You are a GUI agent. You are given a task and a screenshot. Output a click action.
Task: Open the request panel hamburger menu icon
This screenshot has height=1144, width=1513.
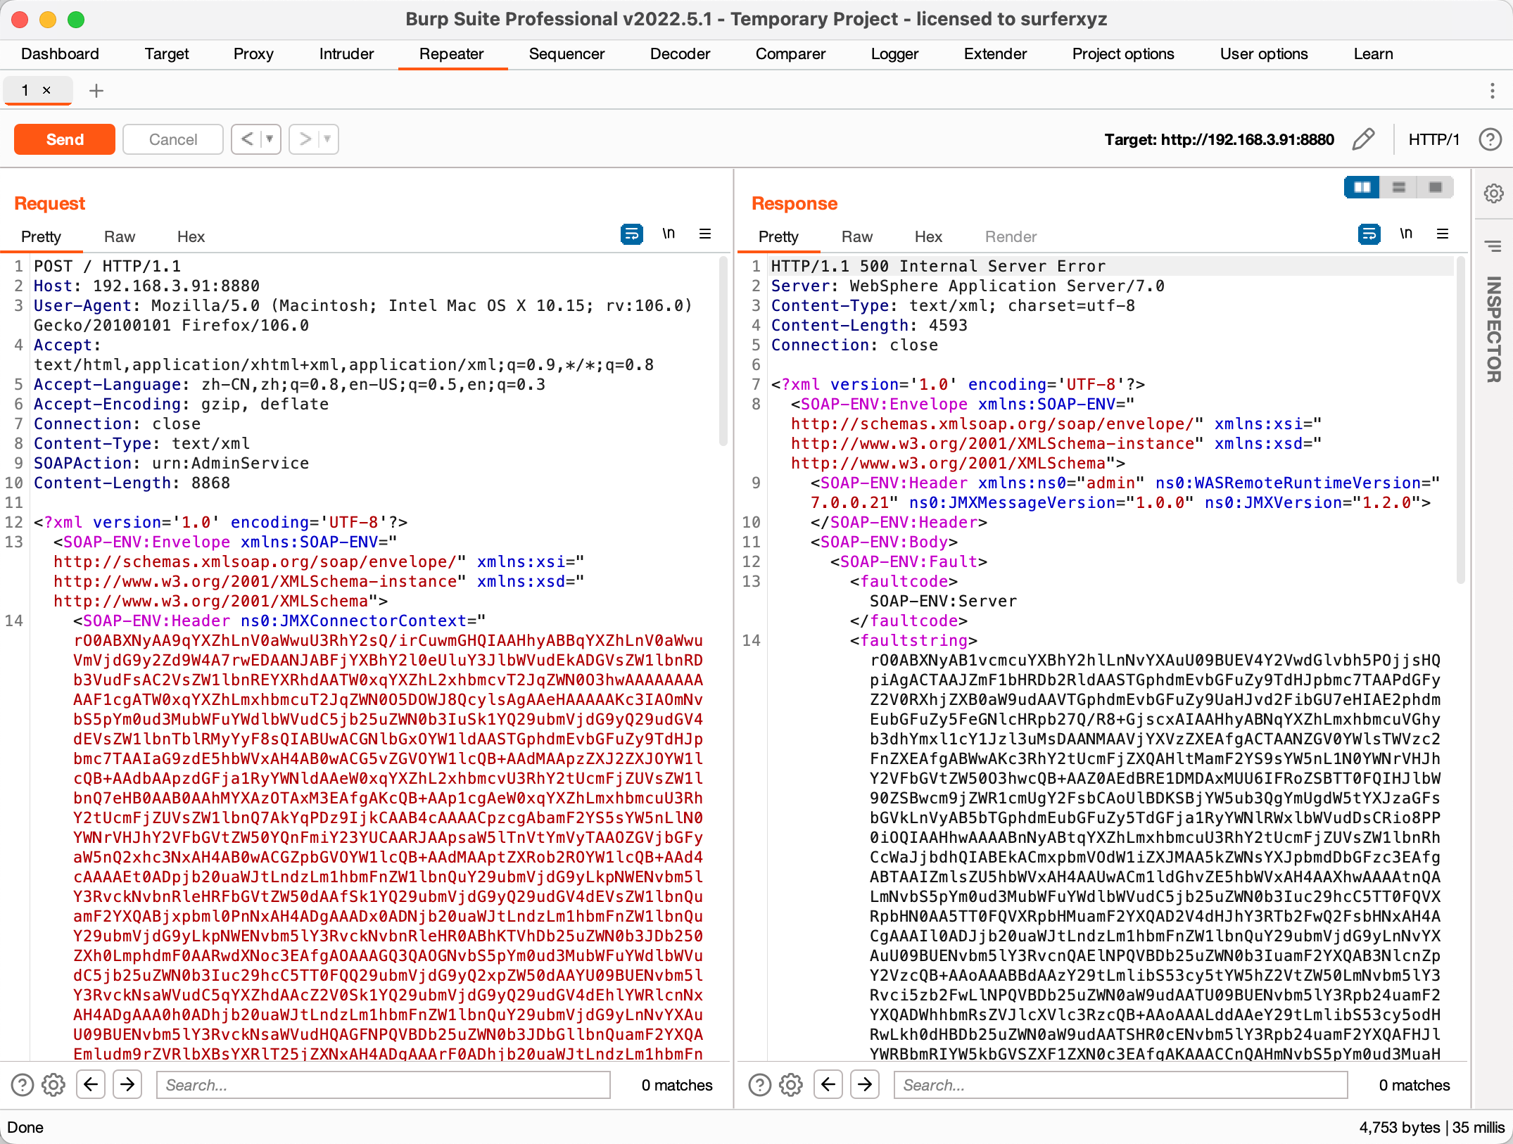coord(704,234)
